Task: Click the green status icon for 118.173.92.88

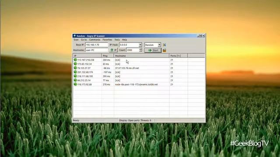Action: pos(75,84)
